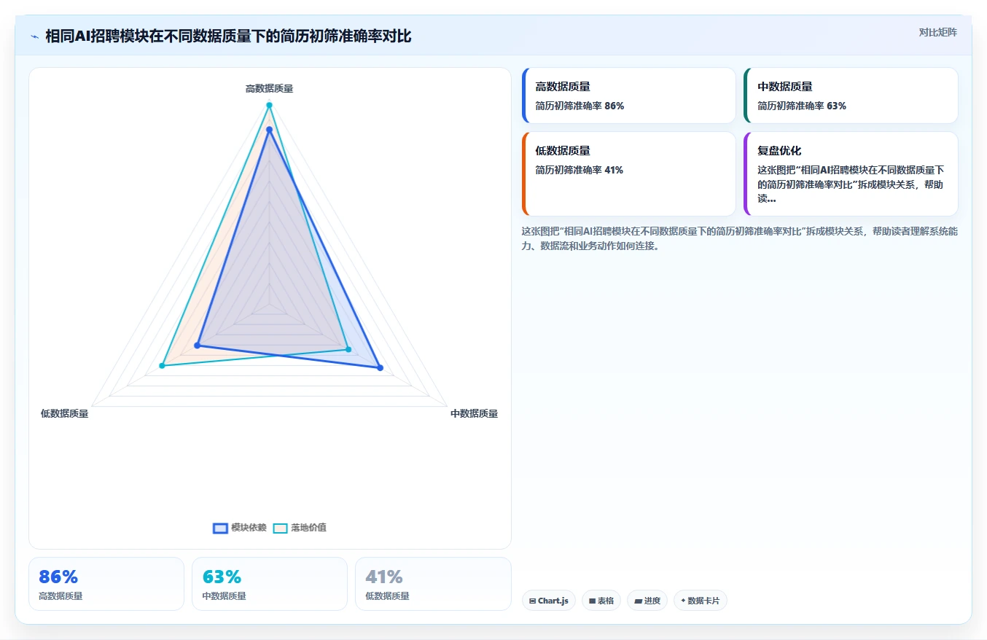
Task: Open the 对比矩阵 label in the header
Action: (937, 32)
